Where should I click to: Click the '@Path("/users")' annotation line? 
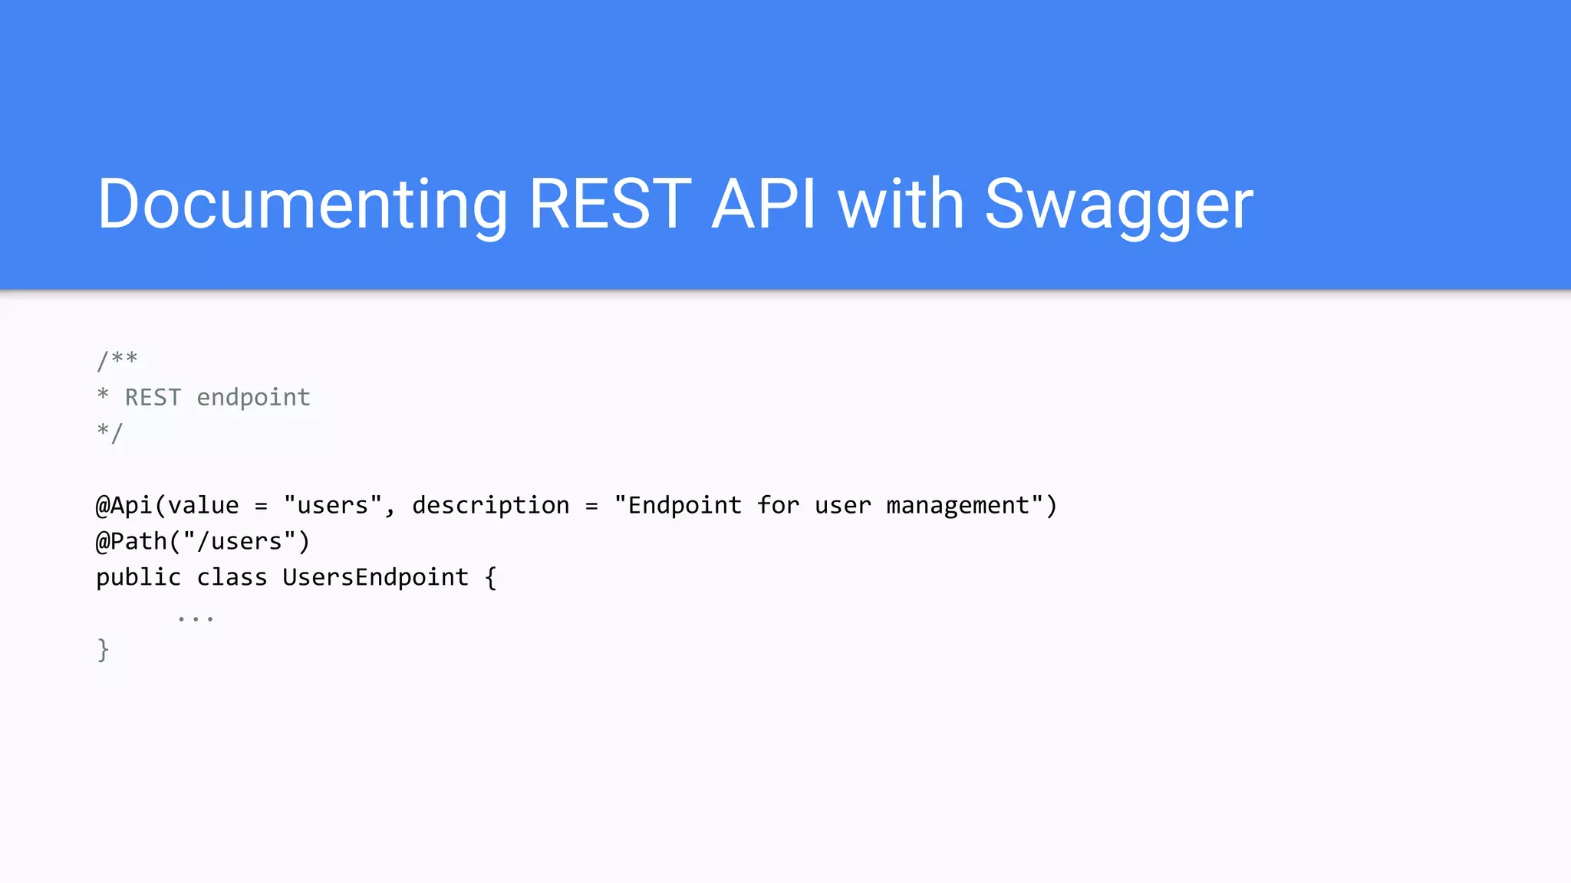[203, 541]
